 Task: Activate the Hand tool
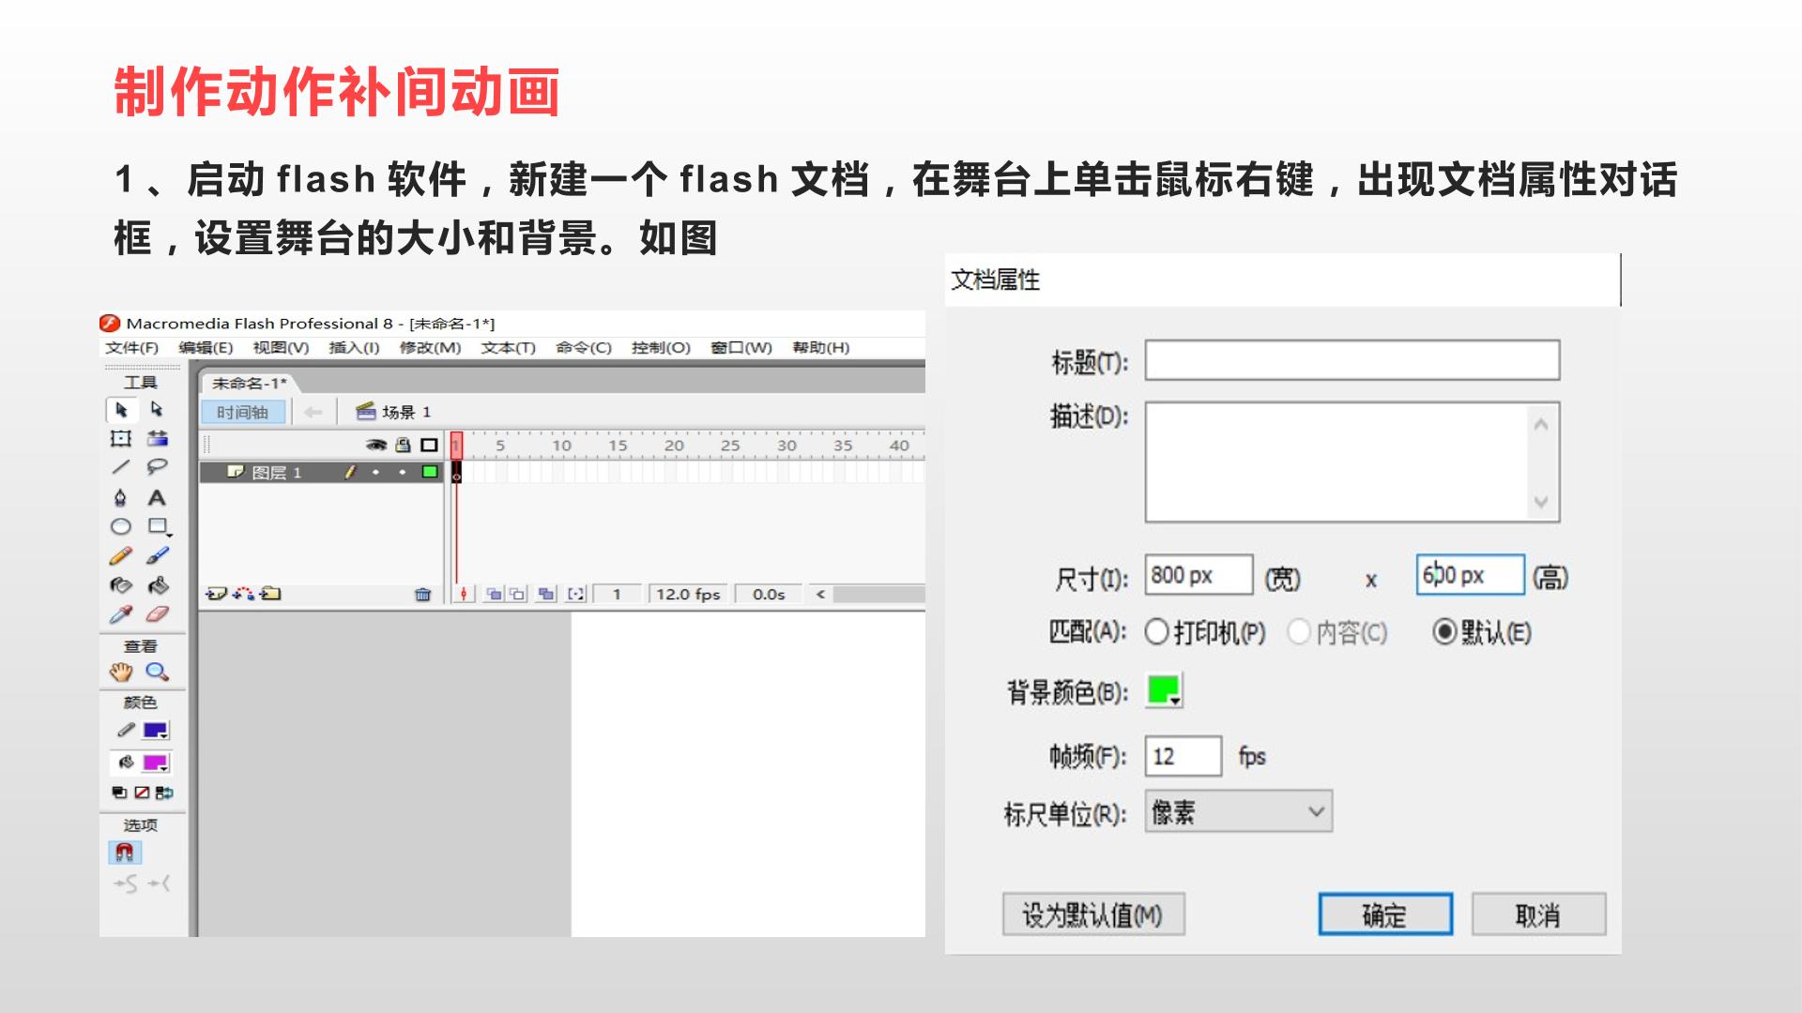point(121,672)
